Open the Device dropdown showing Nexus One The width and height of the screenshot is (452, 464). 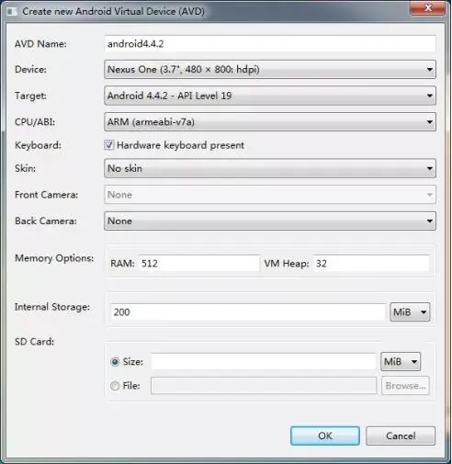tap(270, 70)
